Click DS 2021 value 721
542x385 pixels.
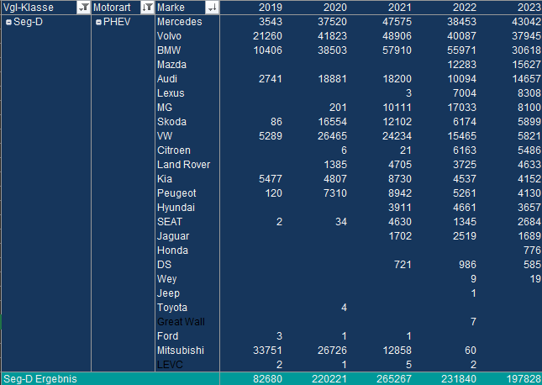pos(403,265)
